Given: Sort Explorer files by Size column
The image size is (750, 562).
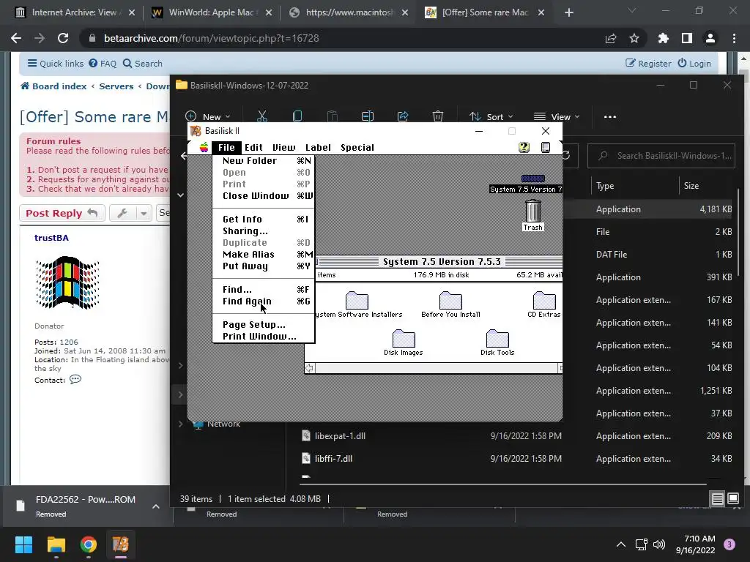Looking at the screenshot, I should tap(691, 186).
